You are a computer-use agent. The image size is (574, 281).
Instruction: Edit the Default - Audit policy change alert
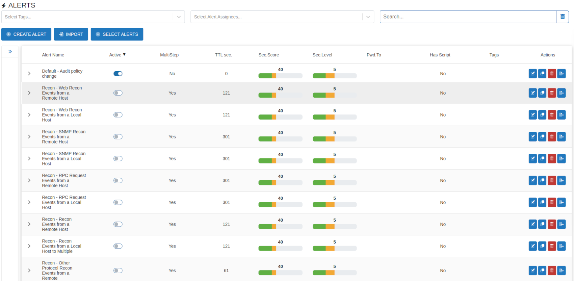pos(532,74)
